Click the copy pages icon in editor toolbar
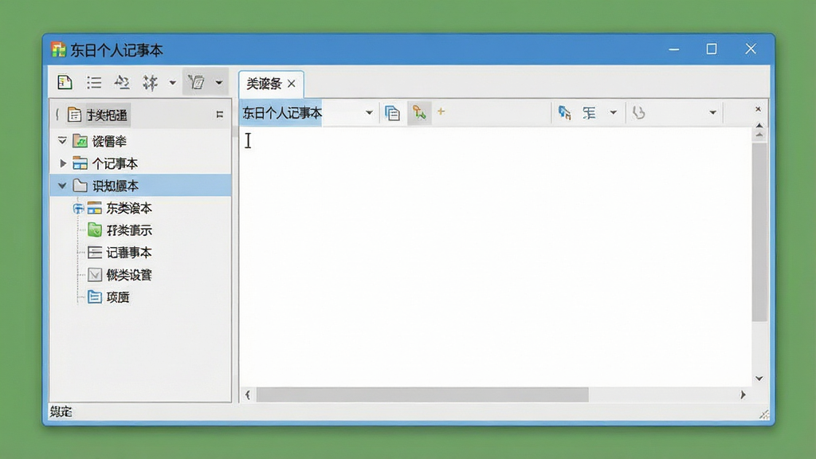816x459 pixels. (x=392, y=113)
